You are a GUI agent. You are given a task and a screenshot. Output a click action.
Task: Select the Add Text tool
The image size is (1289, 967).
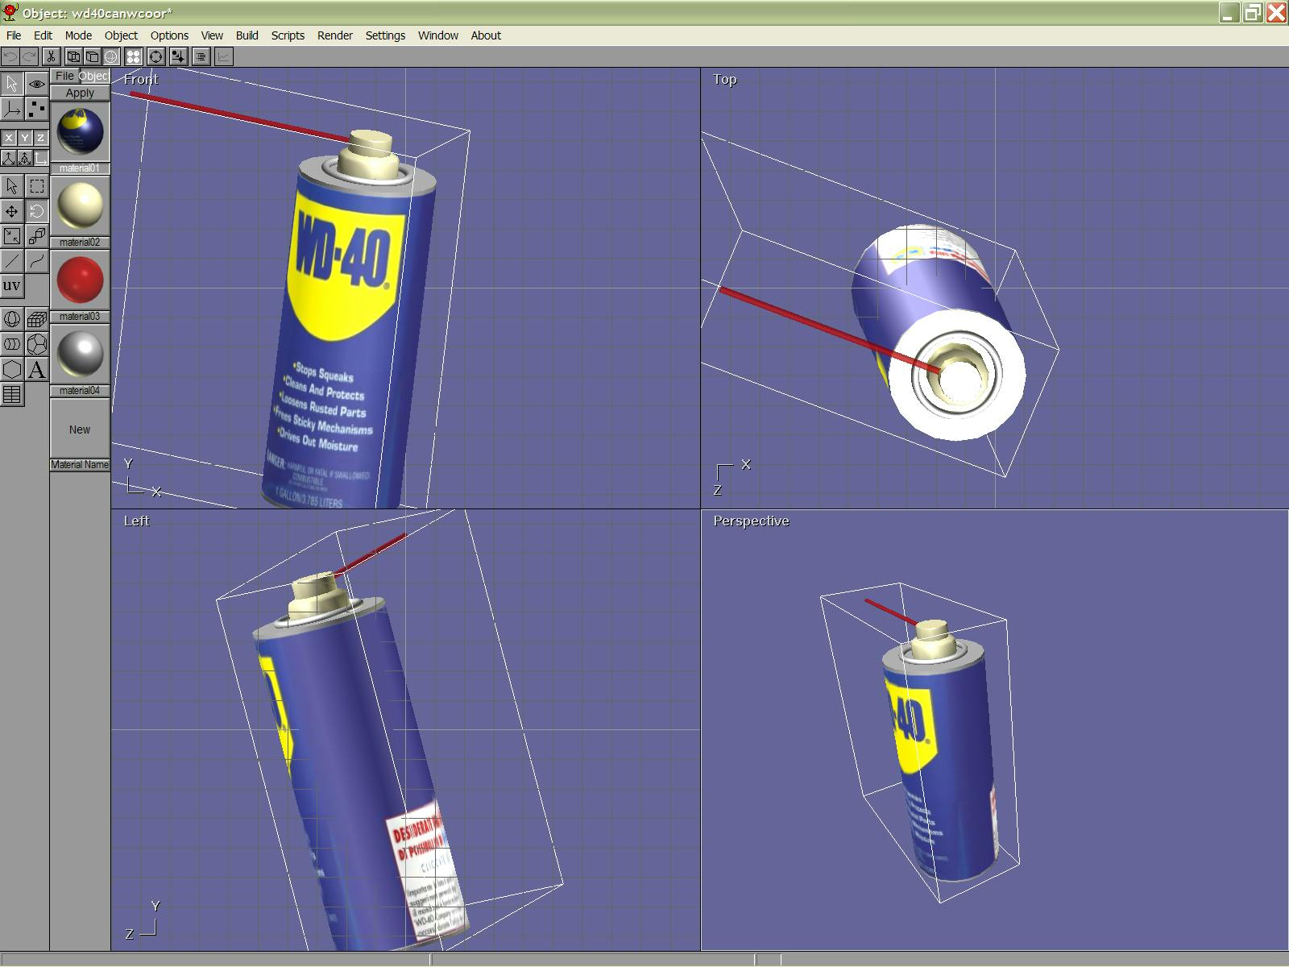pos(37,369)
